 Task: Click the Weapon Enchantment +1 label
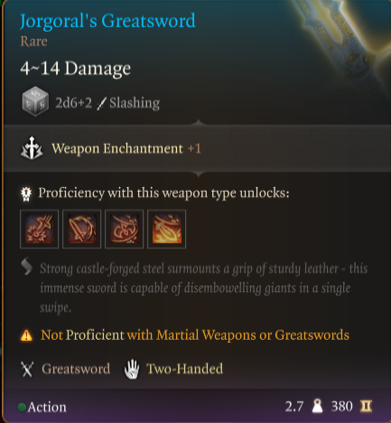tap(126, 148)
